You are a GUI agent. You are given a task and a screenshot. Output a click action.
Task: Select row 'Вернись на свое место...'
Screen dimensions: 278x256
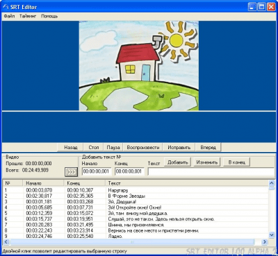(x=136, y=230)
